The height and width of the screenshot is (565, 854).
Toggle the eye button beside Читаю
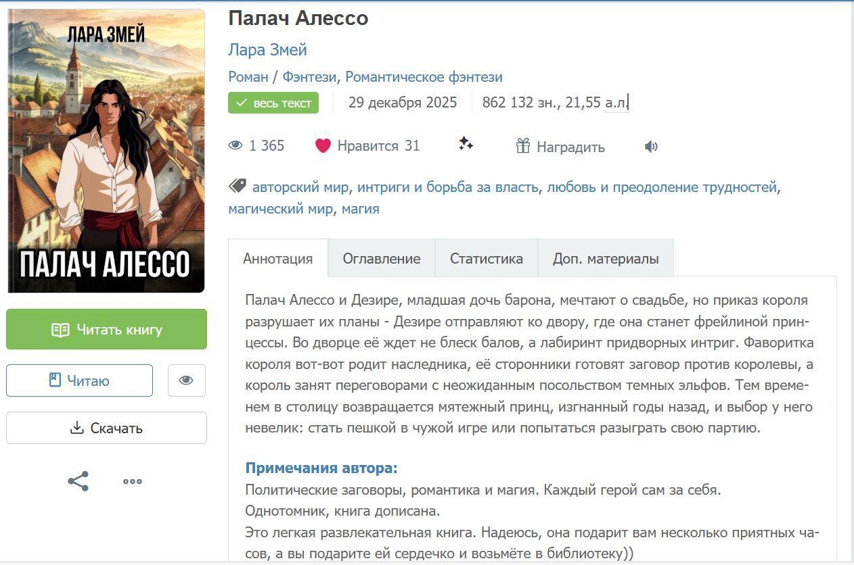[x=186, y=380]
